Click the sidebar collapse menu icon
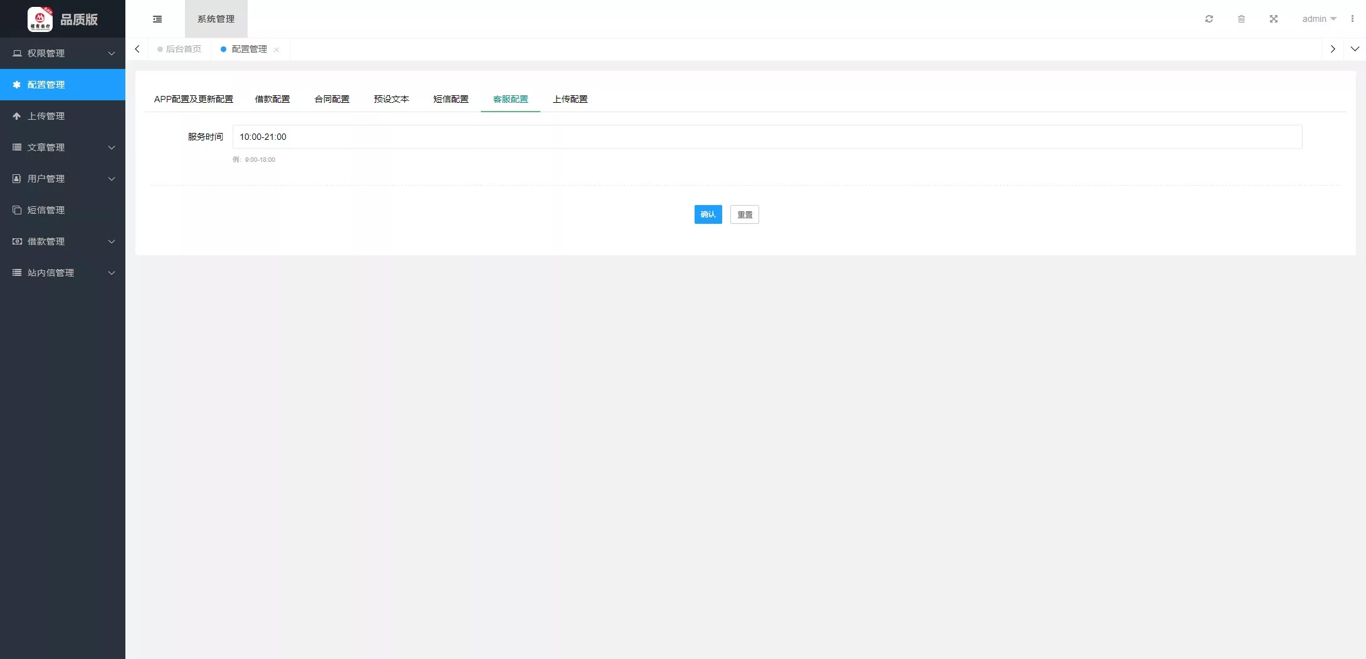The width and height of the screenshot is (1366, 659). coord(157,19)
